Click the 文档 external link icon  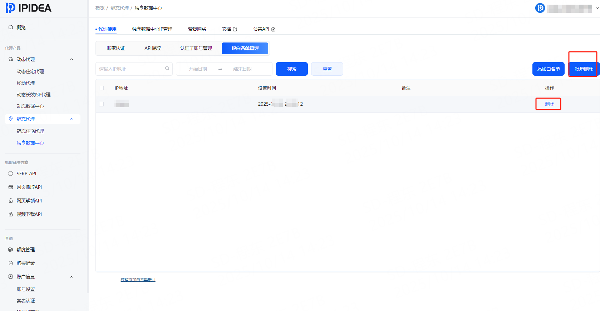click(x=235, y=29)
